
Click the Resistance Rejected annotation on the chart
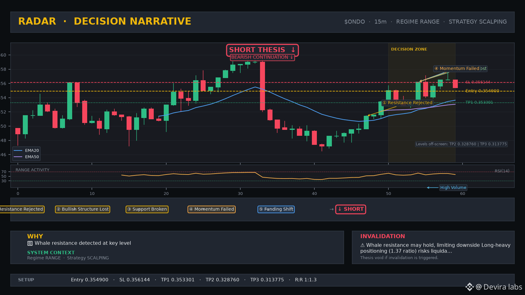pos(407,103)
